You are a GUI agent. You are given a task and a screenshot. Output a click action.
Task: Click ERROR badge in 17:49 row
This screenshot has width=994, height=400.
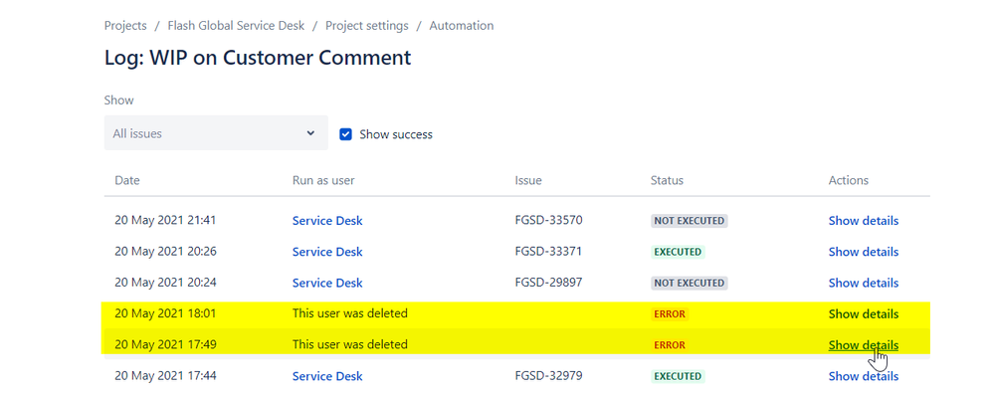click(x=670, y=345)
